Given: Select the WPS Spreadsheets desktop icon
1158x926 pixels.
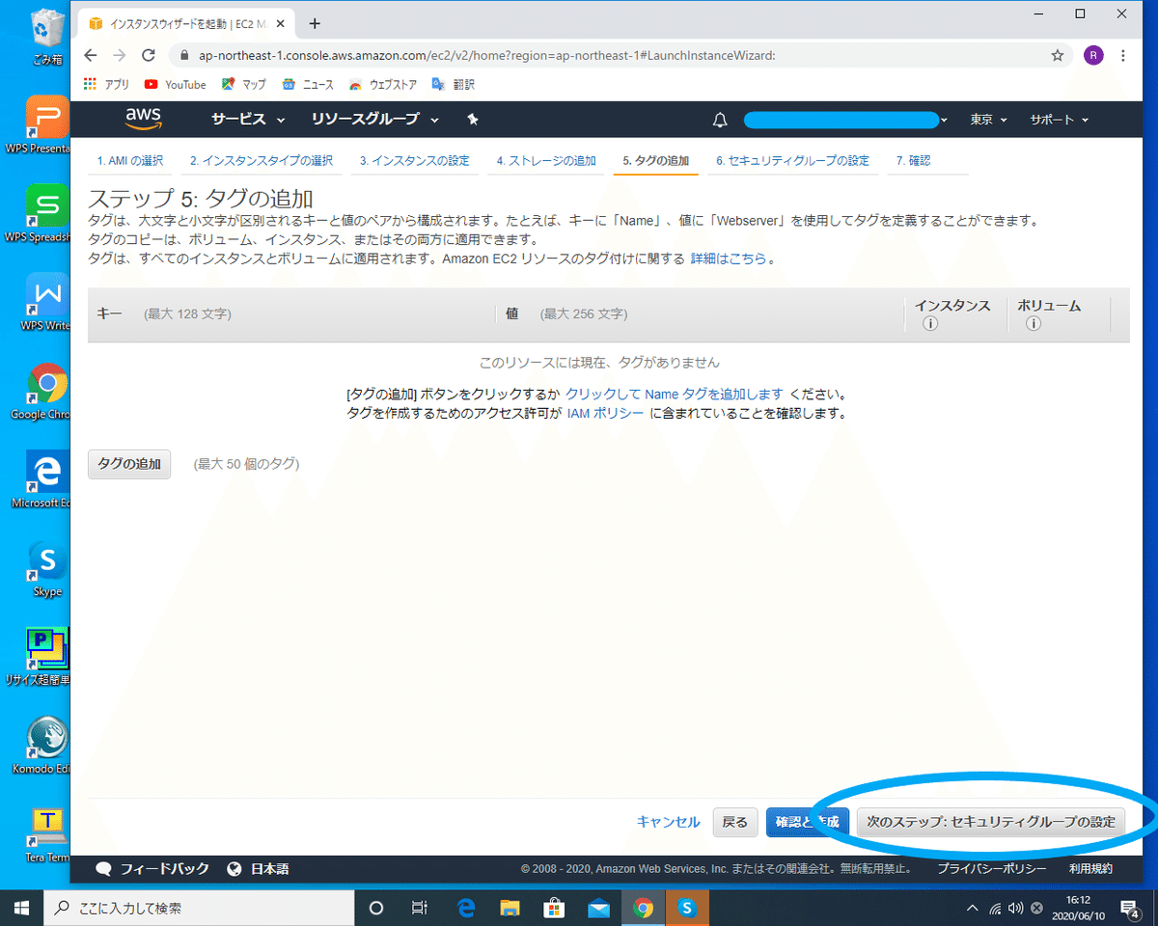Looking at the screenshot, I should click(47, 213).
